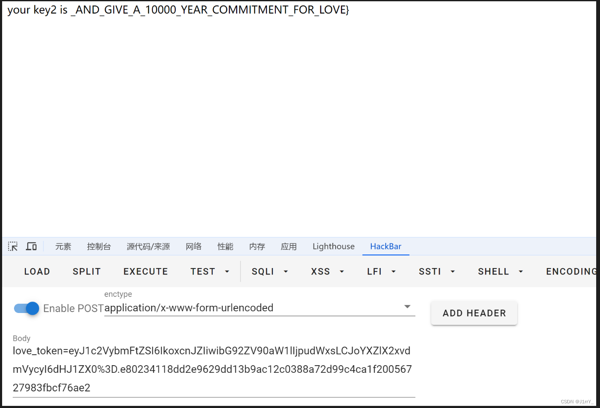Screen dimensions: 600x408
Task: Switch to the 控制台 tab
Action: [x=99, y=246]
